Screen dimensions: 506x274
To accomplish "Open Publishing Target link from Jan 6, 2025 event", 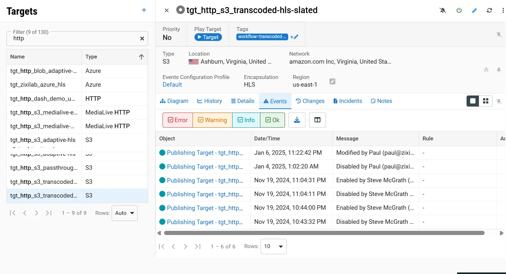I will pyautogui.click(x=205, y=153).
